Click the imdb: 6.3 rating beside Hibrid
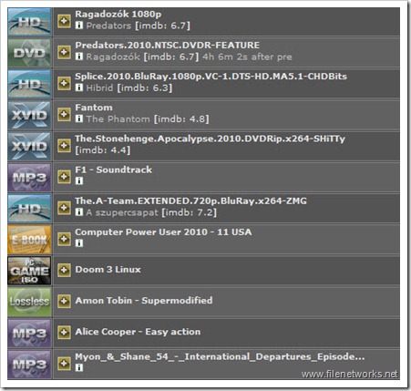This screenshot has width=411, height=391. [145, 87]
